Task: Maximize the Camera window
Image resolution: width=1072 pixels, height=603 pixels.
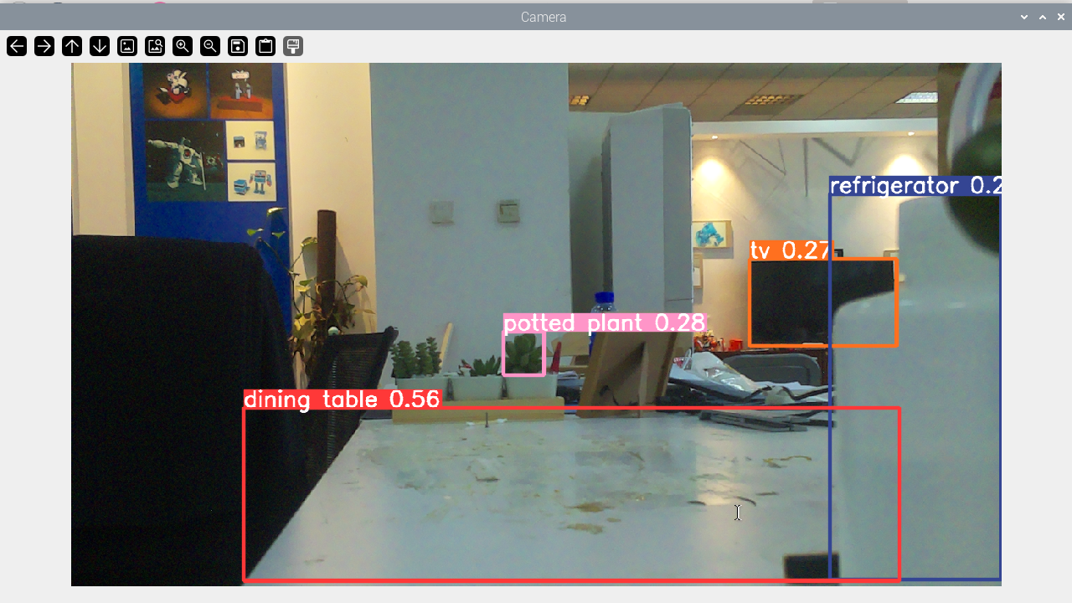Action: point(1043,17)
